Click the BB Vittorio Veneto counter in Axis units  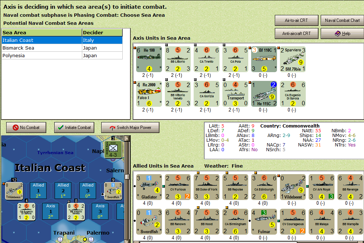(178, 94)
